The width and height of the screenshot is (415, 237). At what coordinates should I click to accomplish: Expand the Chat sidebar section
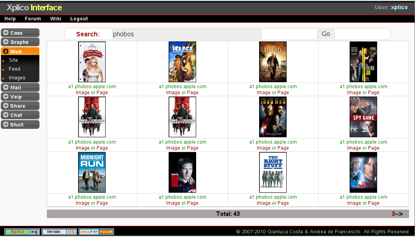(20, 115)
